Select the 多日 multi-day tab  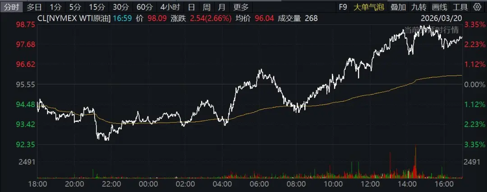coord(34,7)
